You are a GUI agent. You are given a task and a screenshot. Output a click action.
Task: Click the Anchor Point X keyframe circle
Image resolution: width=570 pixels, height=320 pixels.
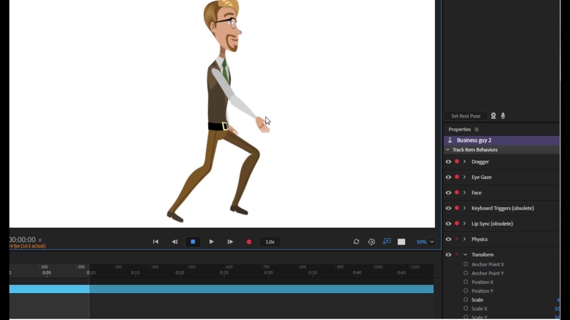pos(466,264)
